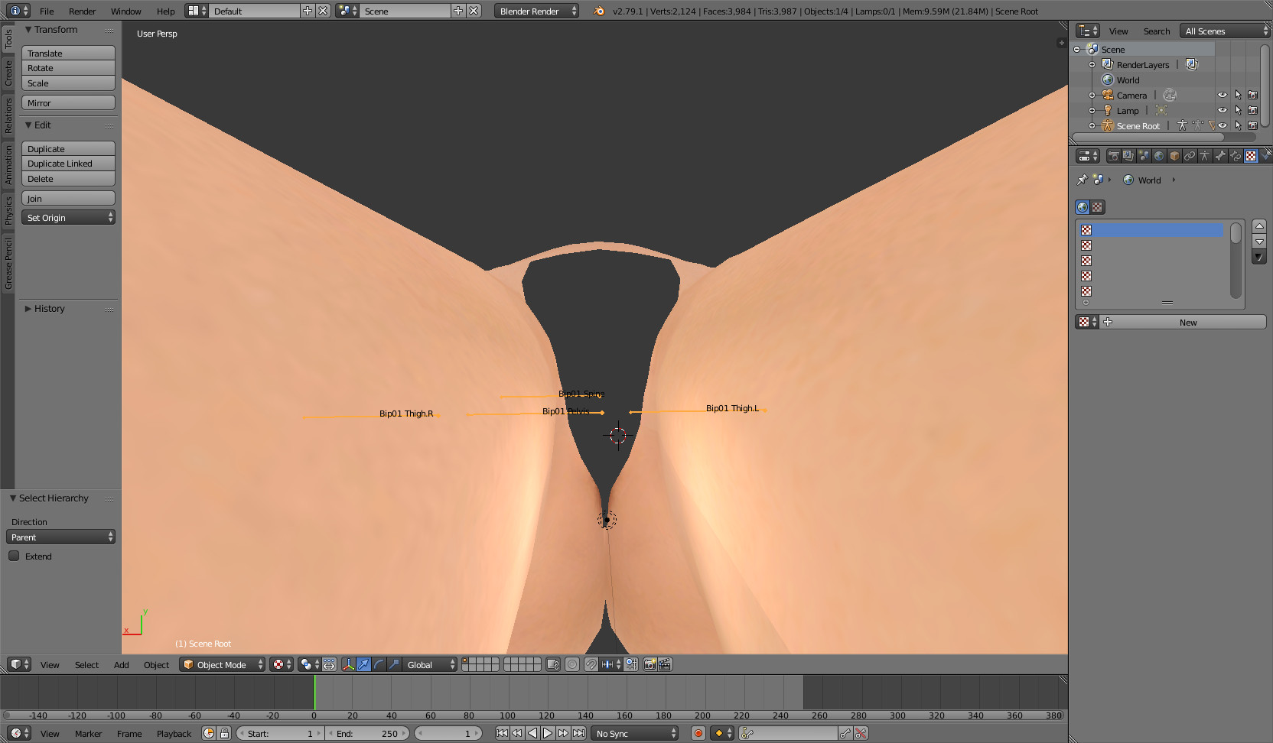This screenshot has width=1273, height=743.
Task: Toggle the 3D manipulator axes icon
Action: (x=348, y=664)
